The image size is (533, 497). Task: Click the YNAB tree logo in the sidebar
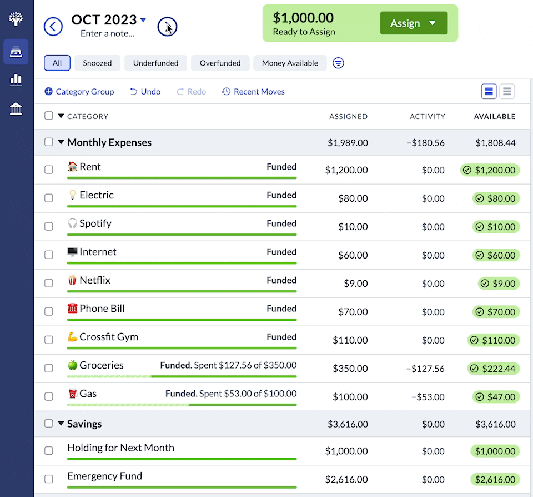[x=16, y=18]
